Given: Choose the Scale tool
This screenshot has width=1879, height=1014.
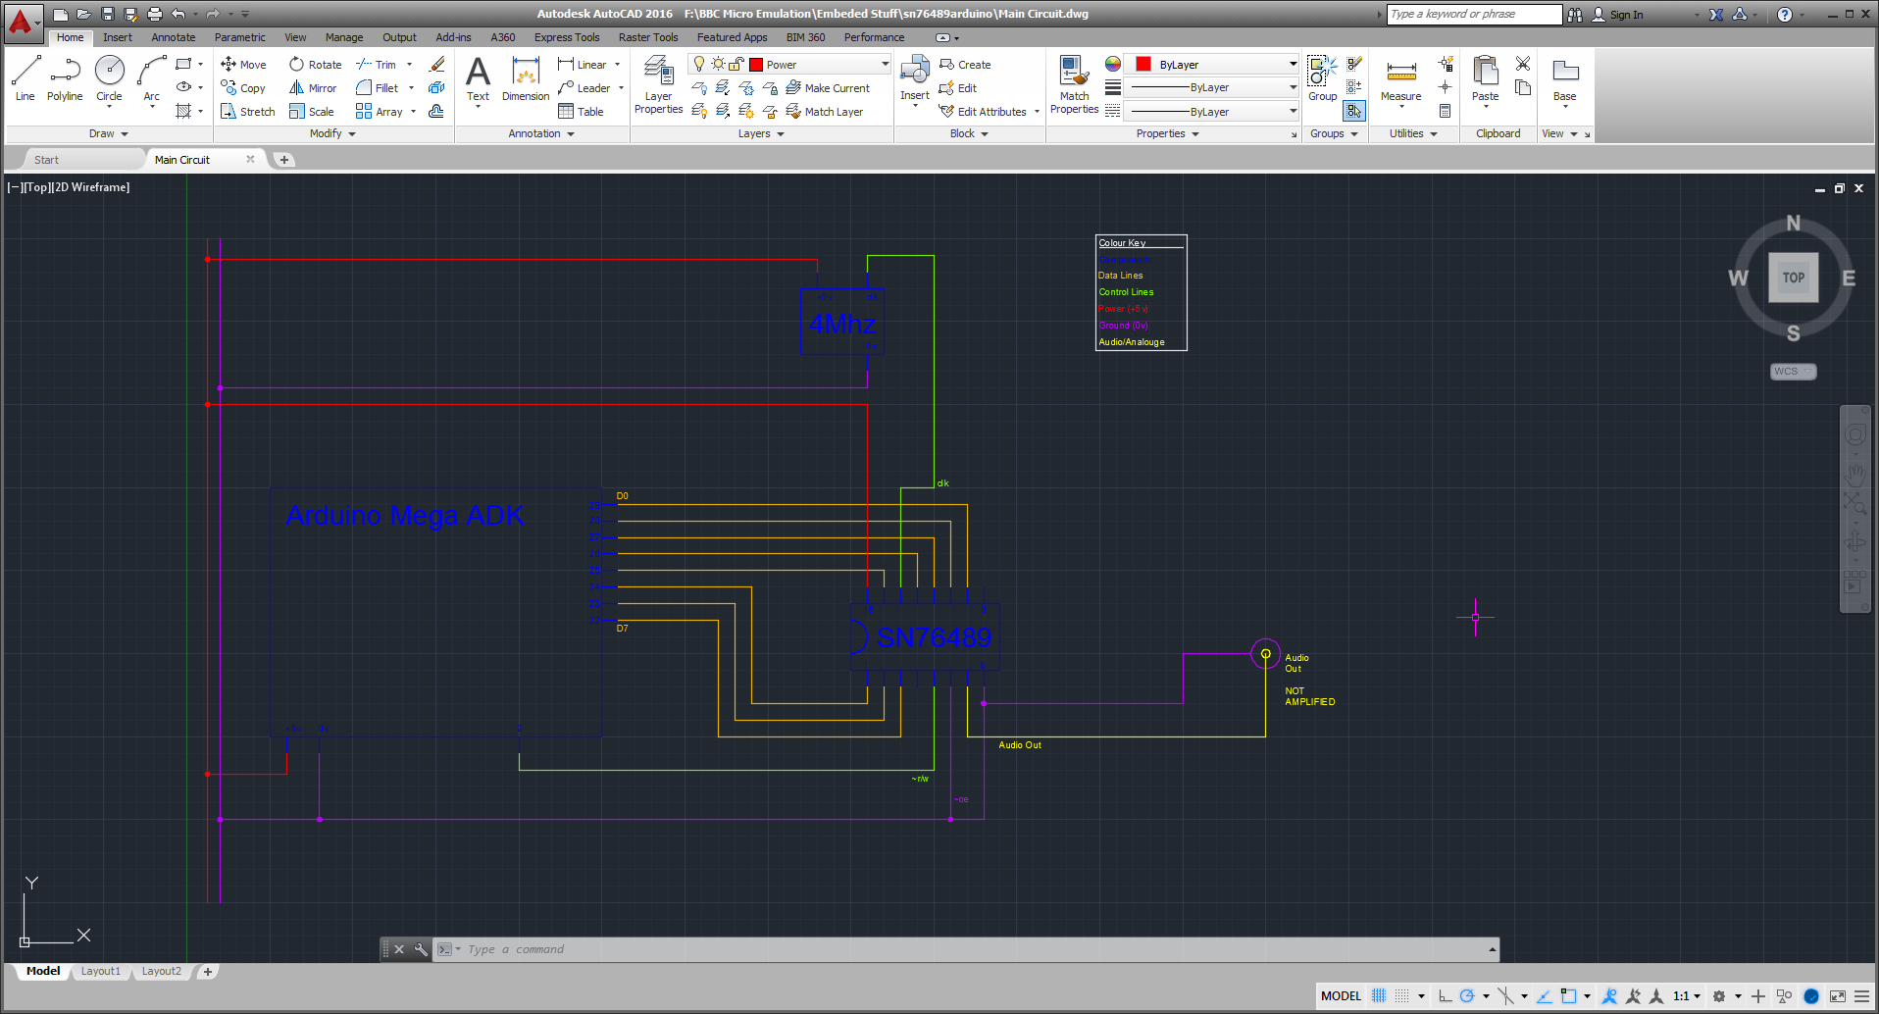Looking at the screenshot, I should (312, 112).
